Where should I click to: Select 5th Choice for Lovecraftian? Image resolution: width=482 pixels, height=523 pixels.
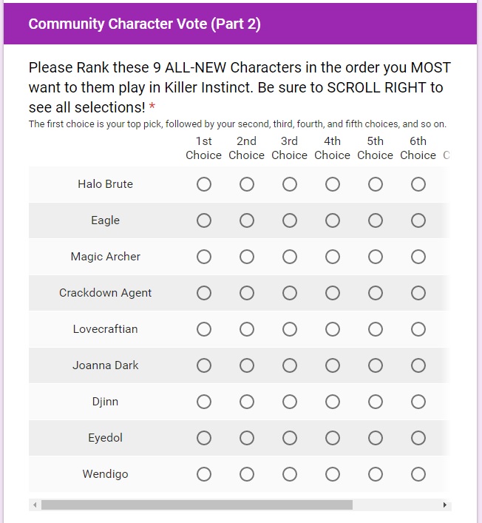click(x=376, y=329)
